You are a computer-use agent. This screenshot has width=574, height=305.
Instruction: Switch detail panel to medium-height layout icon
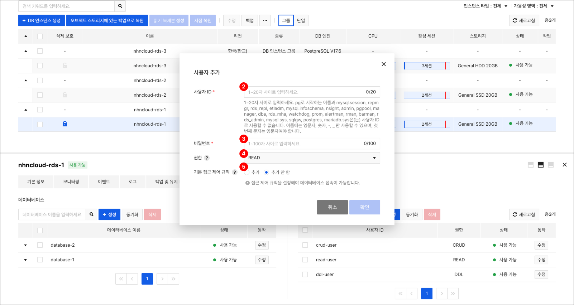point(541,165)
